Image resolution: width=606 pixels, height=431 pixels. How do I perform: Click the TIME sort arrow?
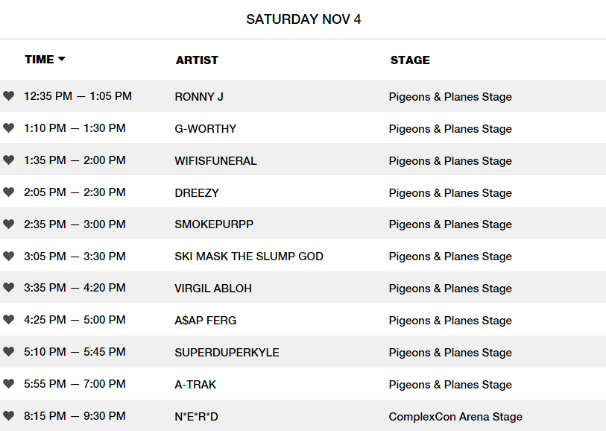[61, 59]
